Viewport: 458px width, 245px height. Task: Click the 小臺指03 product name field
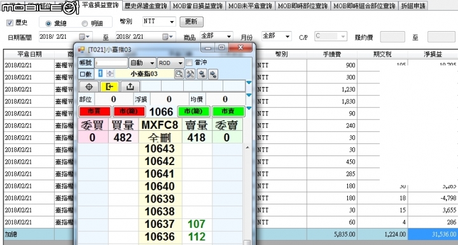tap(144, 74)
